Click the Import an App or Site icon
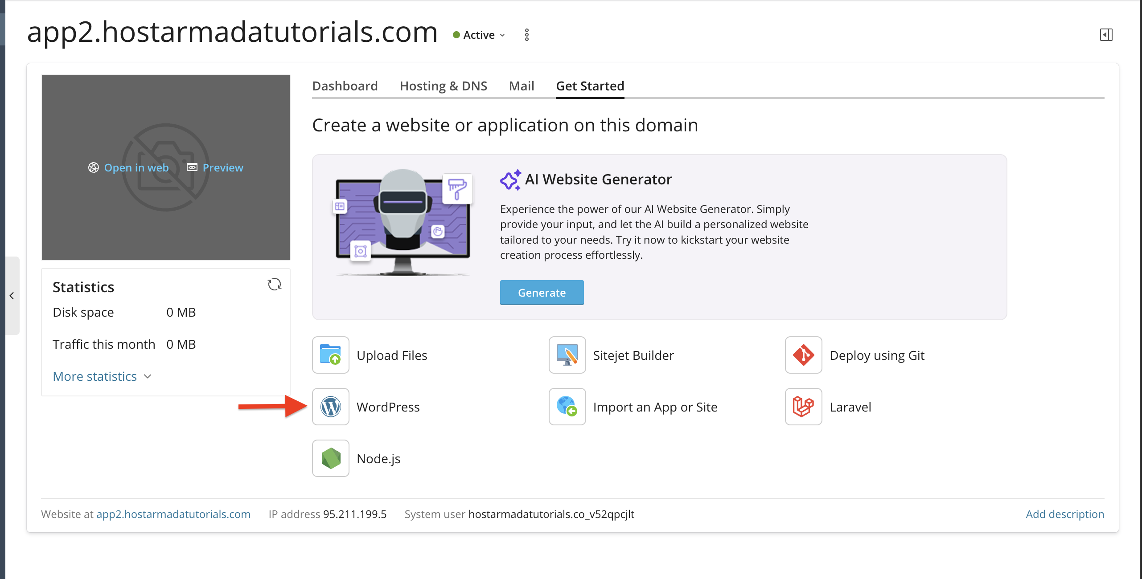 (567, 407)
